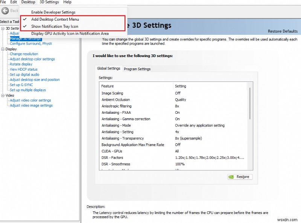The width and height of the screenshot is (301, 223).
Task: Click the 8x value for Anisotropic filtering
Action: 177,106
